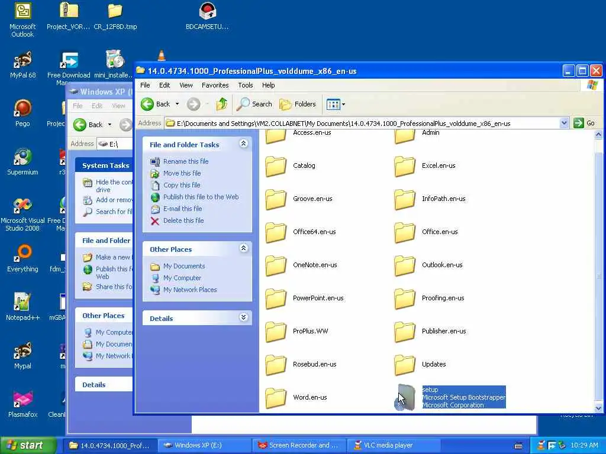Toggle the Folders pane button
This screenshot has width=606, height=454.
(x=298, y=104)
